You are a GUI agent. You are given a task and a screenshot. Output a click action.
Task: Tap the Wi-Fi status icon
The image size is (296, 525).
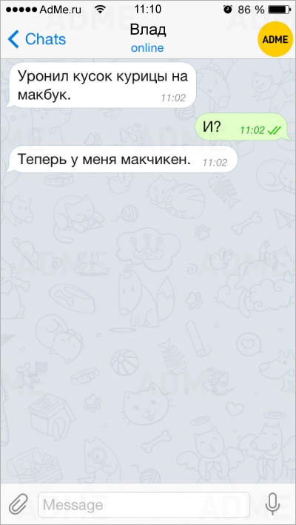pyautogui.click(x=100, y=10)
